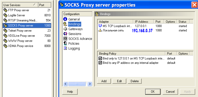Click the Help button
Viewport: 198px width, 97px height.
[x=70, y=92]
